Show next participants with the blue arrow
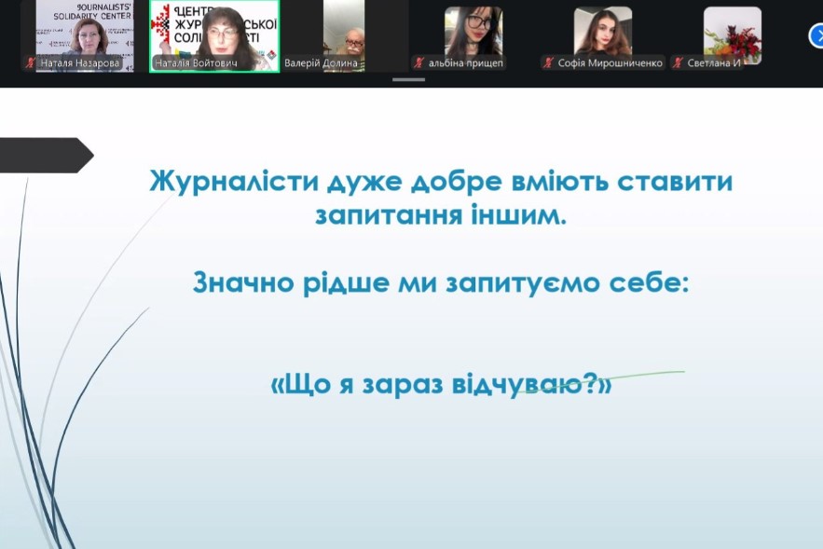This screenshot has width=823, height=549. click(x=816, y=36)
